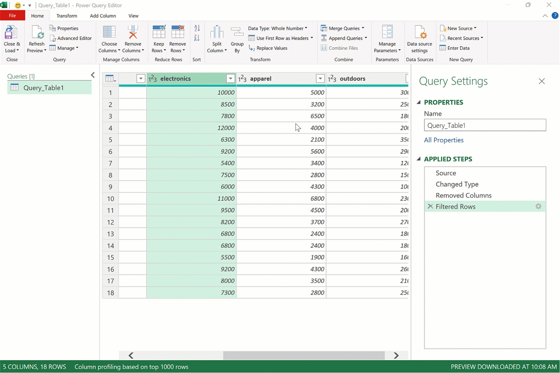Delete the Filtered Rows step with X
The width and height of the screenshot is (560, 373).
(430, 207)
